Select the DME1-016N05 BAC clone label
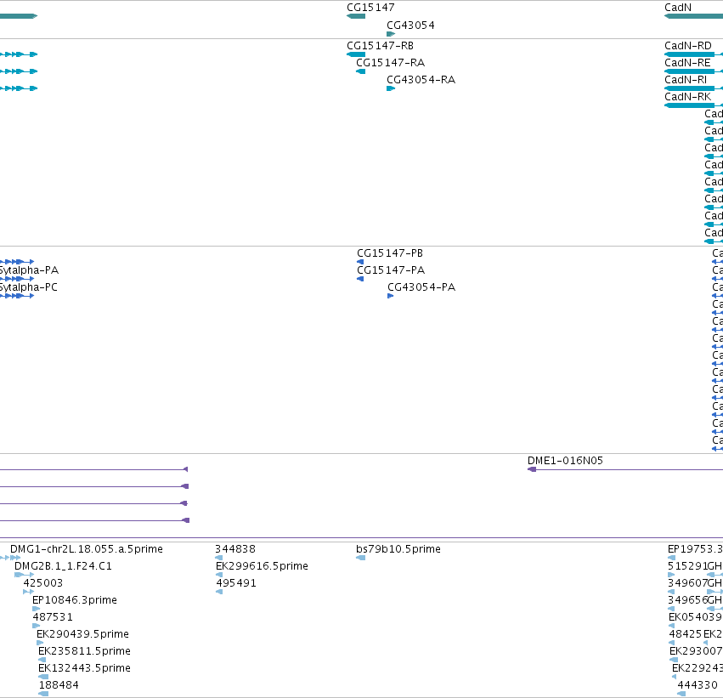 point(565,461)
